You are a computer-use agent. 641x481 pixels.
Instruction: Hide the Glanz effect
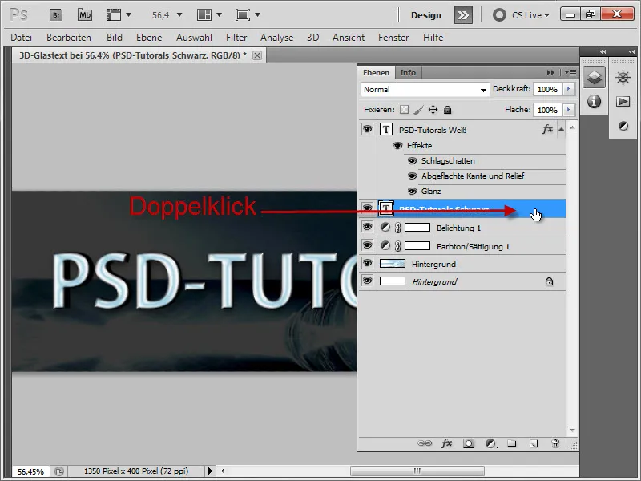click(413, 192)
